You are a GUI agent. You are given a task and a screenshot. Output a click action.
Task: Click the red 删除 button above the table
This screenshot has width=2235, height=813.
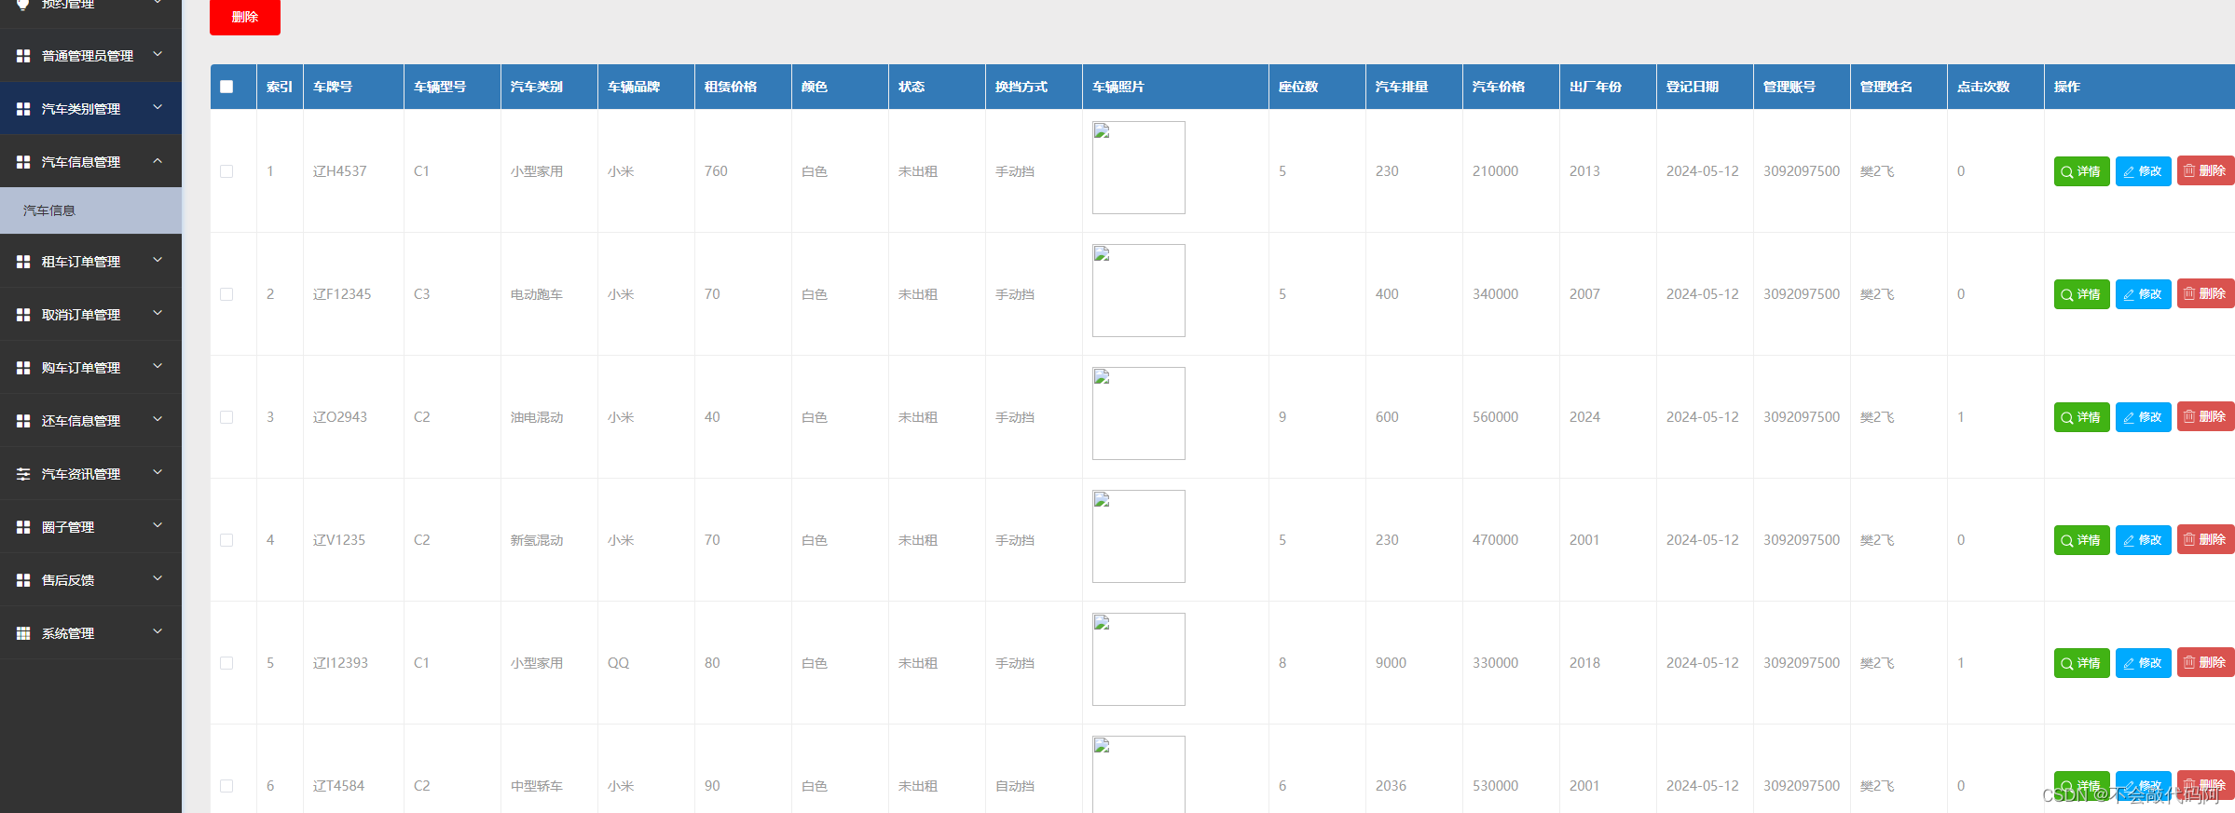tap(245, 17)
